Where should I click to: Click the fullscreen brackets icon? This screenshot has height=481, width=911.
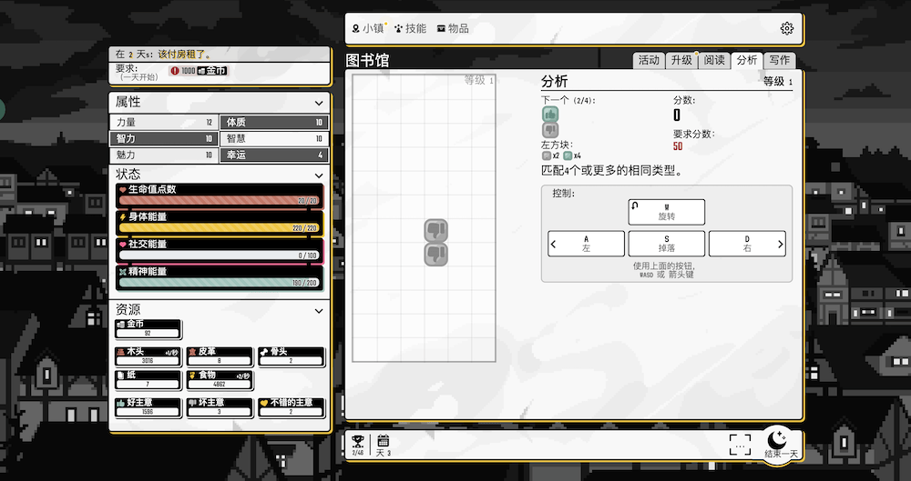[740, 444]
